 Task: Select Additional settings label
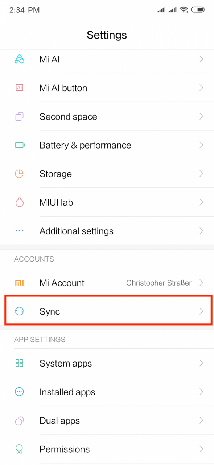point(77,231)
